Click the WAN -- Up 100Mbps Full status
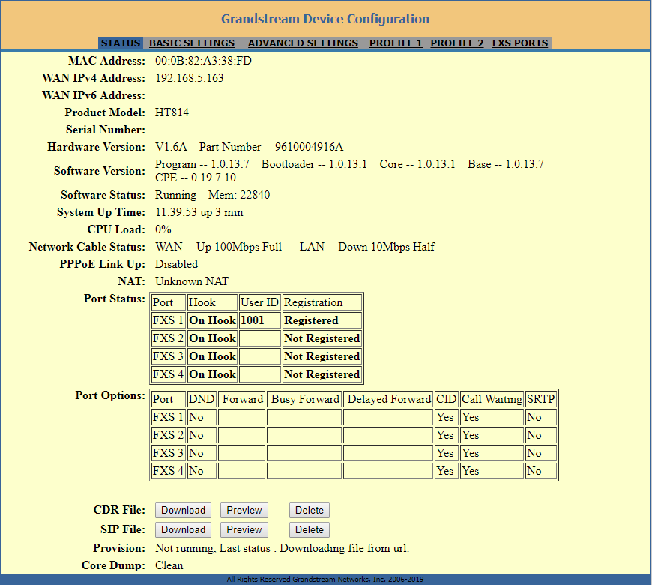 (218, 247)
